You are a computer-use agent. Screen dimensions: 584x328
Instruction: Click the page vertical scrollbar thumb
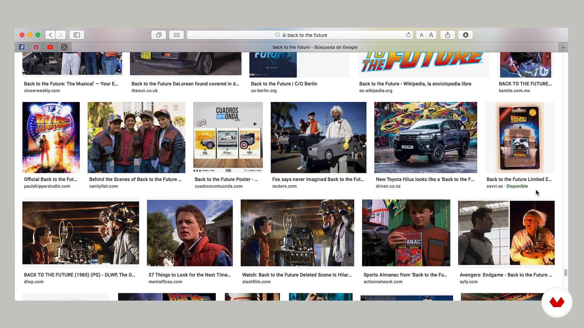(x=565, y=273)
